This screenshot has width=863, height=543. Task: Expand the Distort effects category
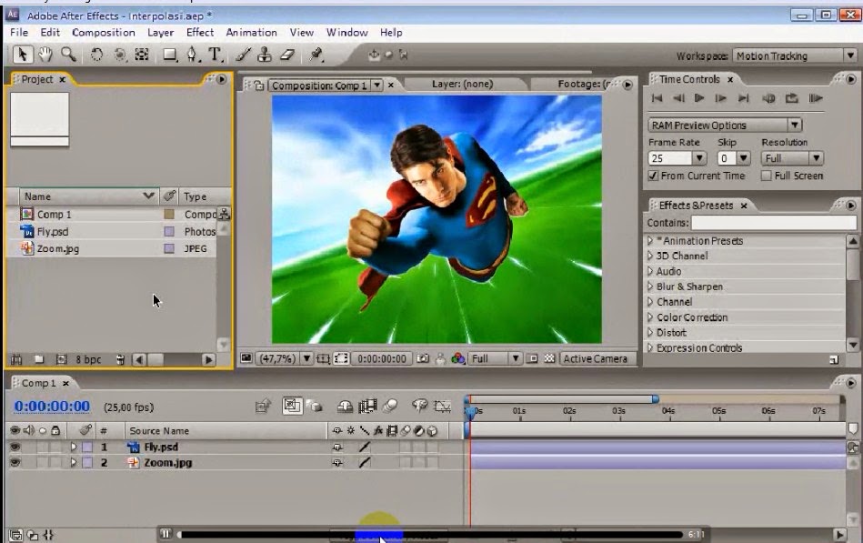click(x=650, y=333)
